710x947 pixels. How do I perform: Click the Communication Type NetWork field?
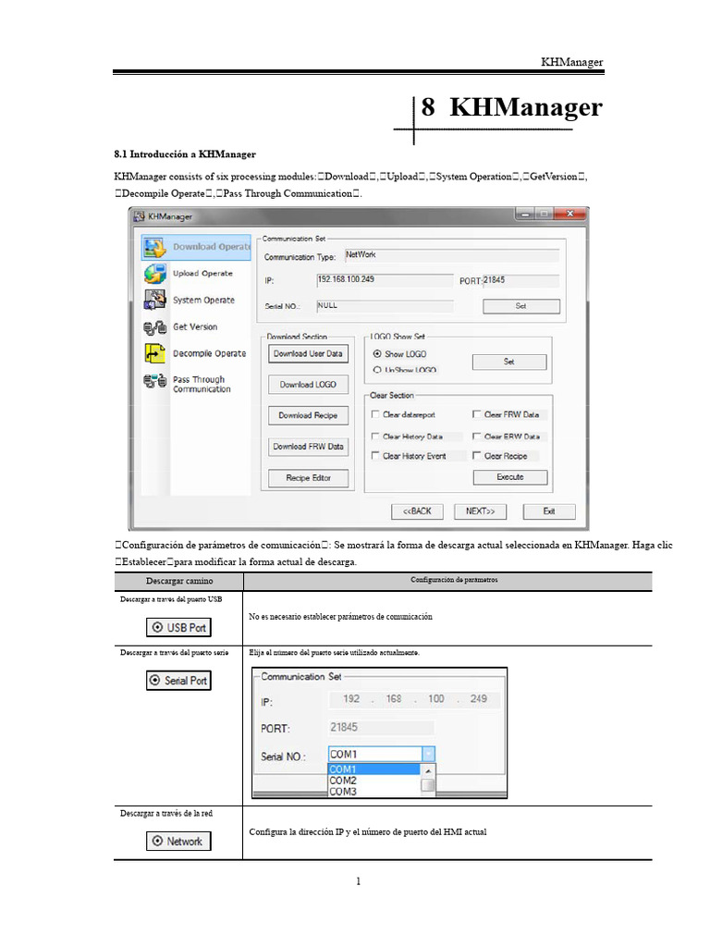click(x=451, y=255)
